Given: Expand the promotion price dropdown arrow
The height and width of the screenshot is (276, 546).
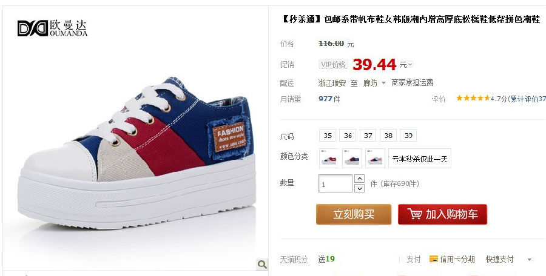Looking at the screenshot, I should pyautogui.click(x=410, y=64).
